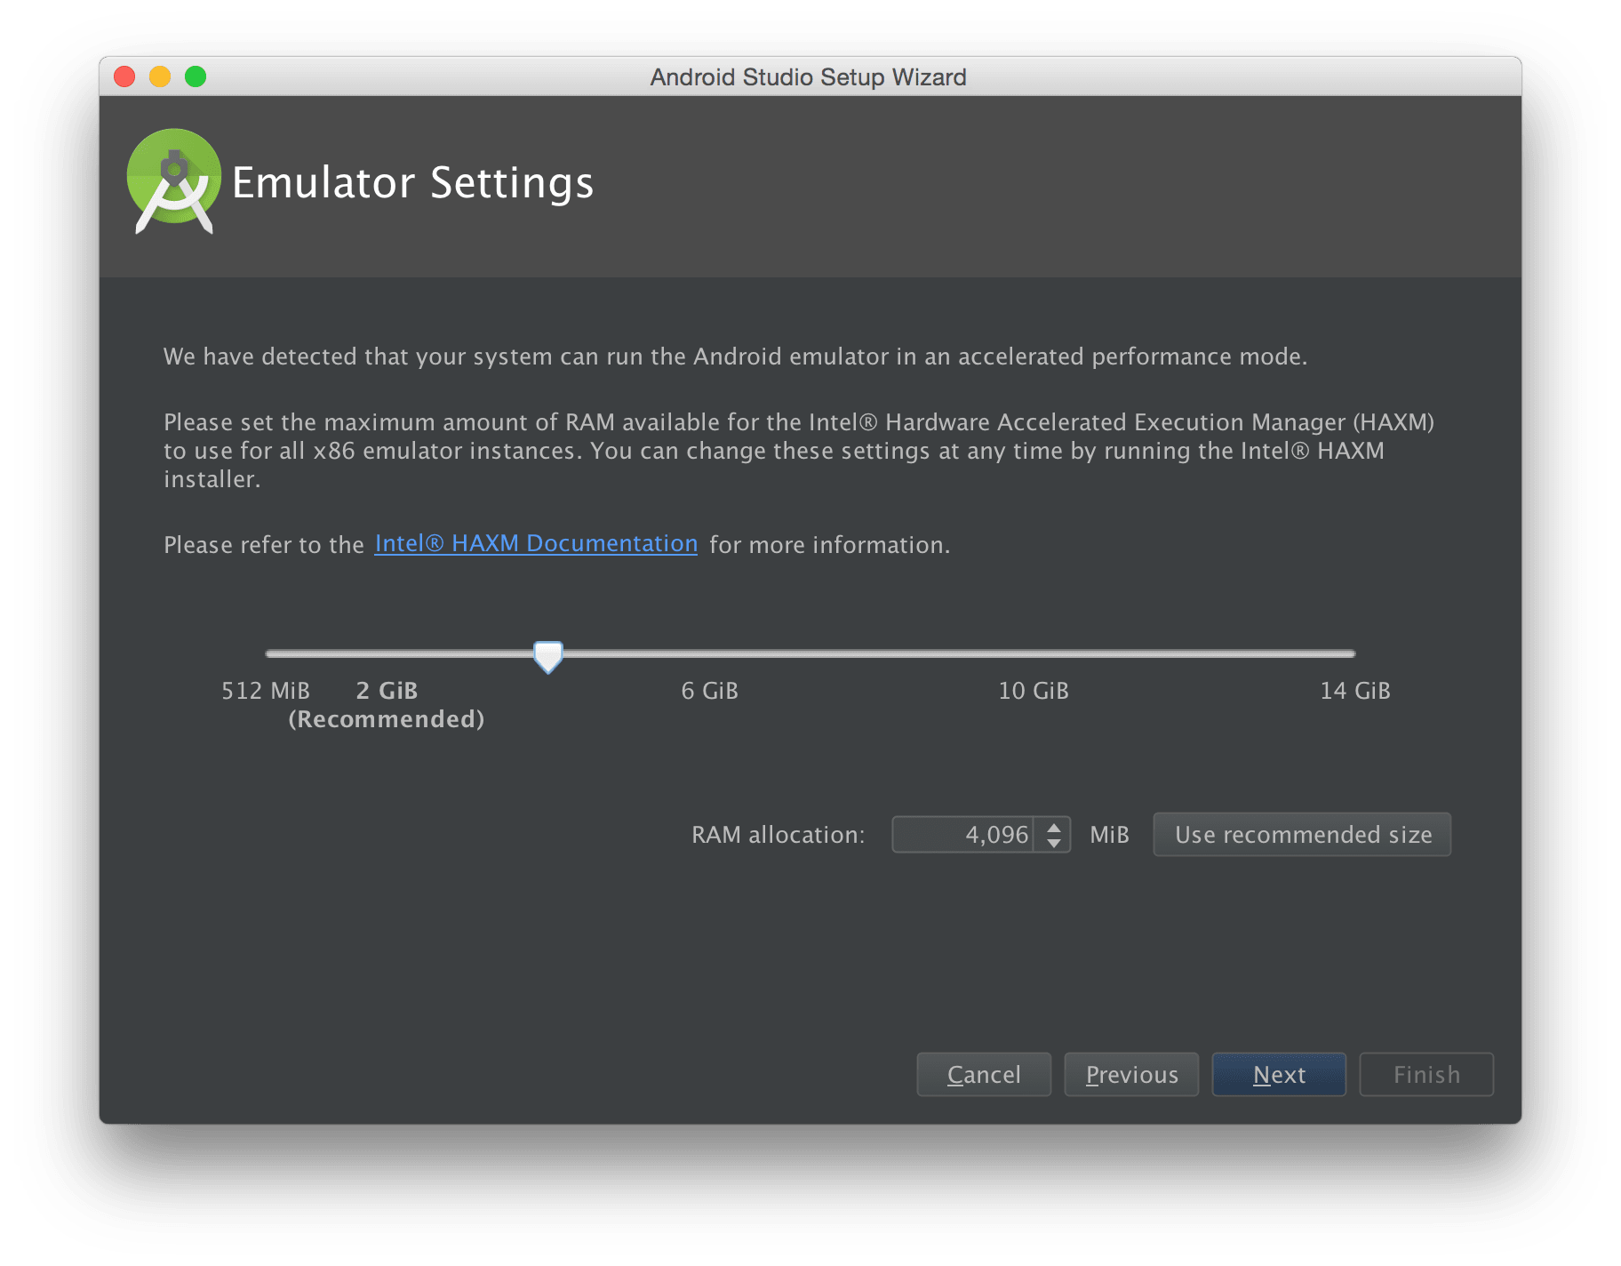Proceed with the Next button
The width and height of the screenshot is (1621, 1266).
pyautogui.click(x=1279, y=1075)
